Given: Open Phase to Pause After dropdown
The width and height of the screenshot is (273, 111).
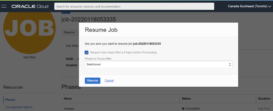Looking at the screenshot, I should pyautogui.click(x=158, y=64).
